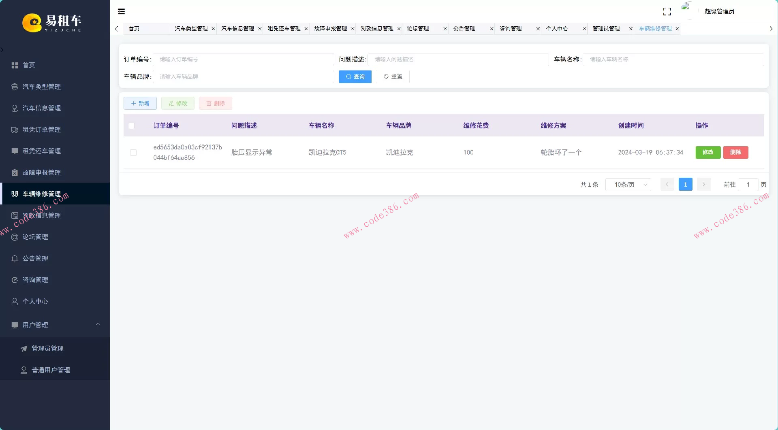This screenshot has height=430, width=778.
Task: Toggle the hamburger sidebar collapse icon
Action: tap(121, 11)
